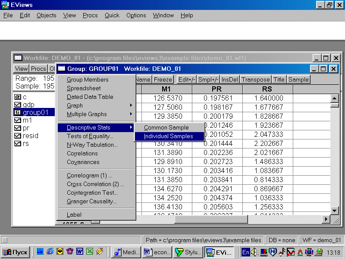345x259 pixels.
Task: Click the Group window title bar icon
Action: 62,69
